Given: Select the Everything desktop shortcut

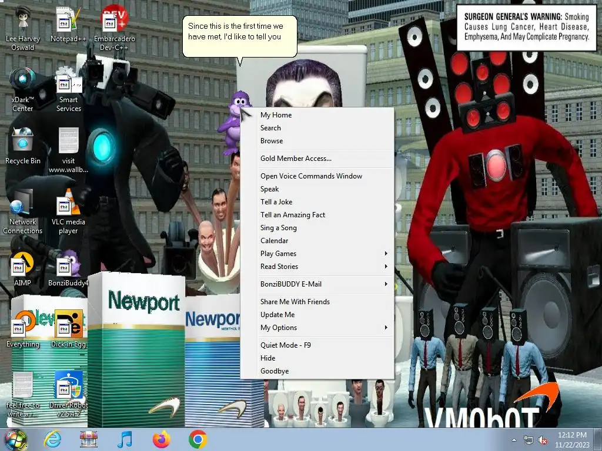Looking at the screenshot, I should pos(23,330).
